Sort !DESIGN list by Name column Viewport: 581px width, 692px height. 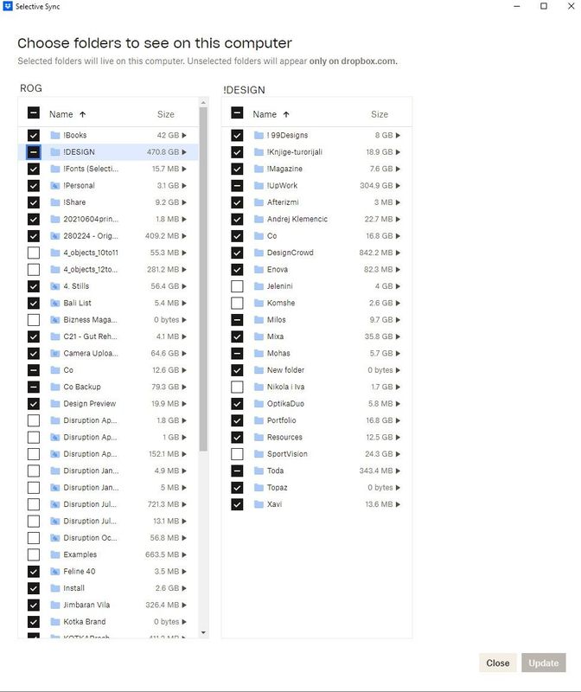coord(265,114)
